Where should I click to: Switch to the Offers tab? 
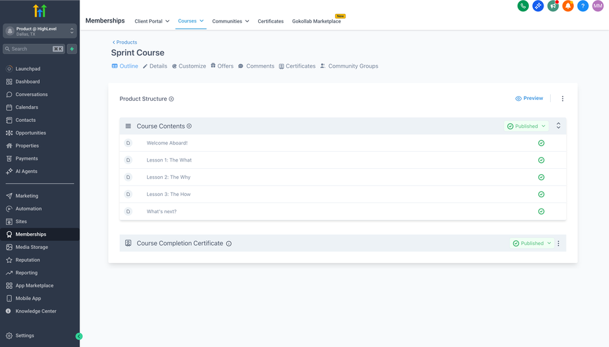[x=222, y=66]
